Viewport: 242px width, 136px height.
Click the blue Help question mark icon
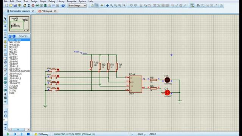pyautogui.click(x=63, y=6)
